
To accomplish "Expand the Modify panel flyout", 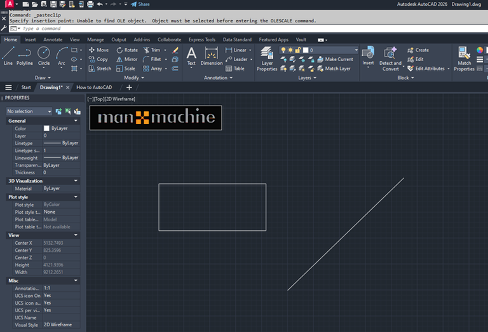I will (x=134, y=78).
